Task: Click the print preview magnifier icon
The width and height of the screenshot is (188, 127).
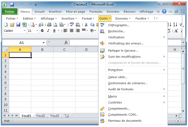Action: (55, 25)
